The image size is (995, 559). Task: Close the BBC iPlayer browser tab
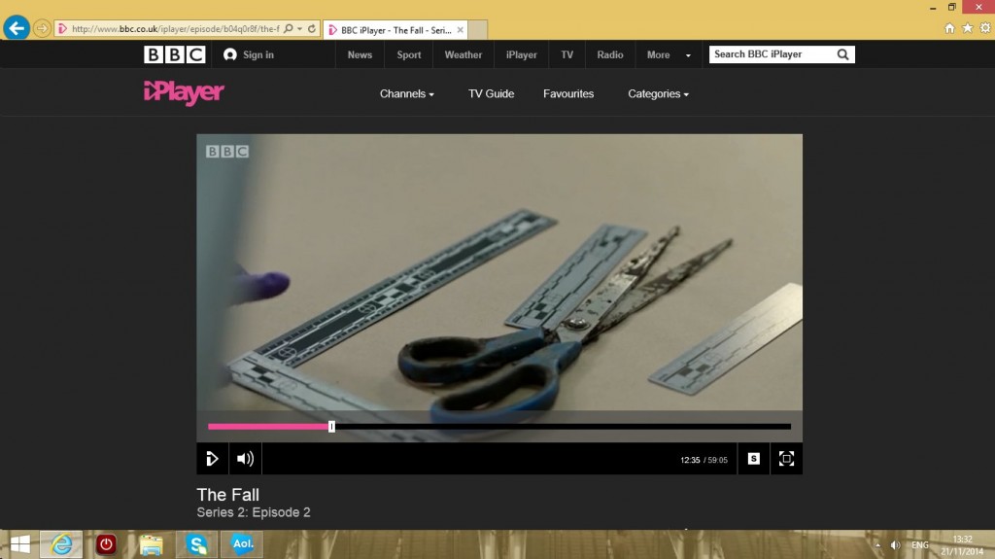point(460,30)
